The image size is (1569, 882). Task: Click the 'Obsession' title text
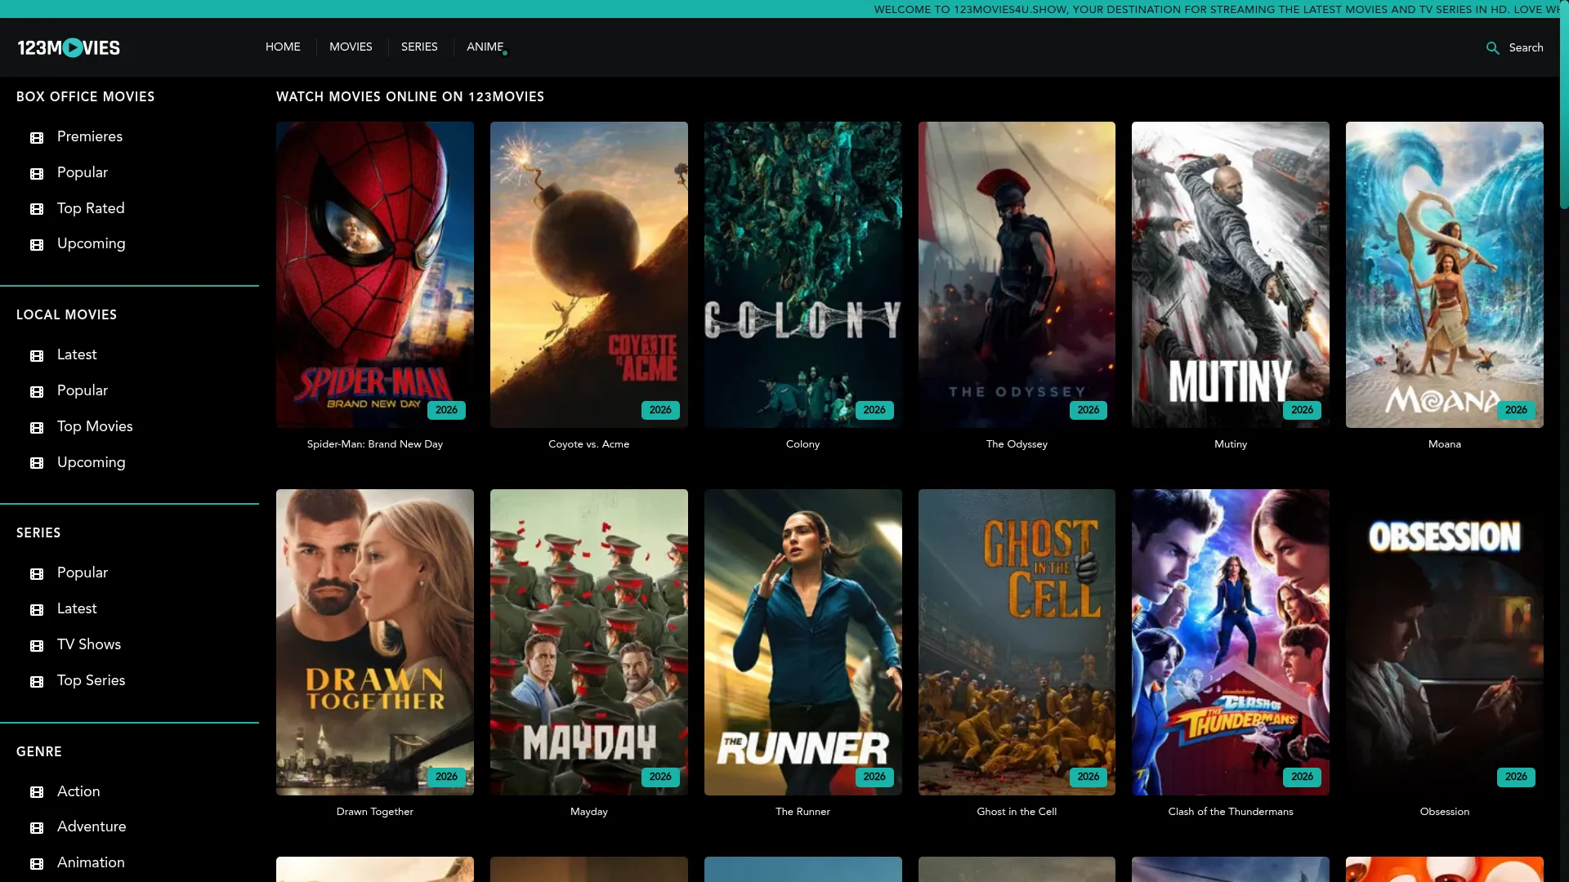(x=1444, y=812)
